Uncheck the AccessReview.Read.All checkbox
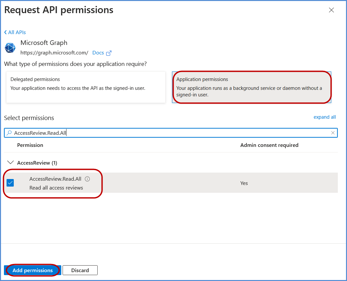The height and width of the screenshot is (281, 347). click(10, 183)
